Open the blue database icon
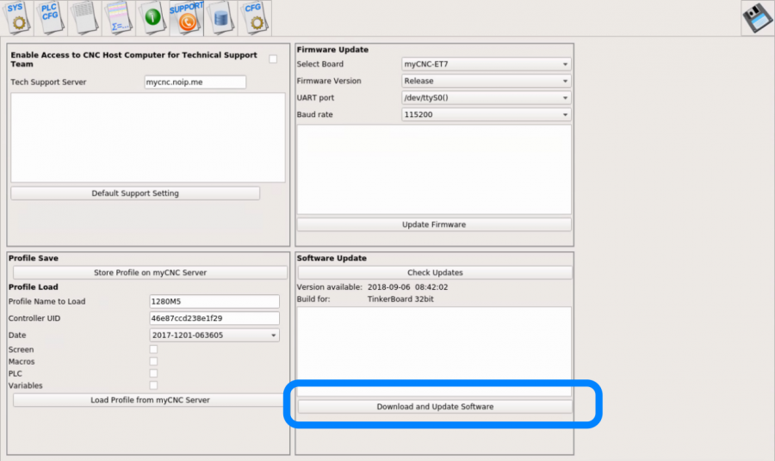This screenshot has height=461, width=775. [220, 17]
